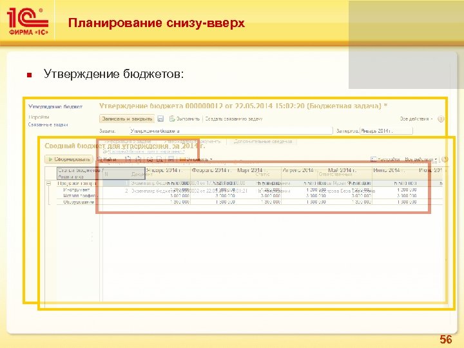Image resolution: width=464 pixels, height=348 pixels.
Task: Open Все действия menu in the report toolbar
Action: click(421, 160)
